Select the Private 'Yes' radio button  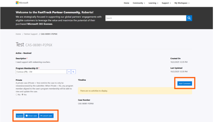(x=22, y=94)
